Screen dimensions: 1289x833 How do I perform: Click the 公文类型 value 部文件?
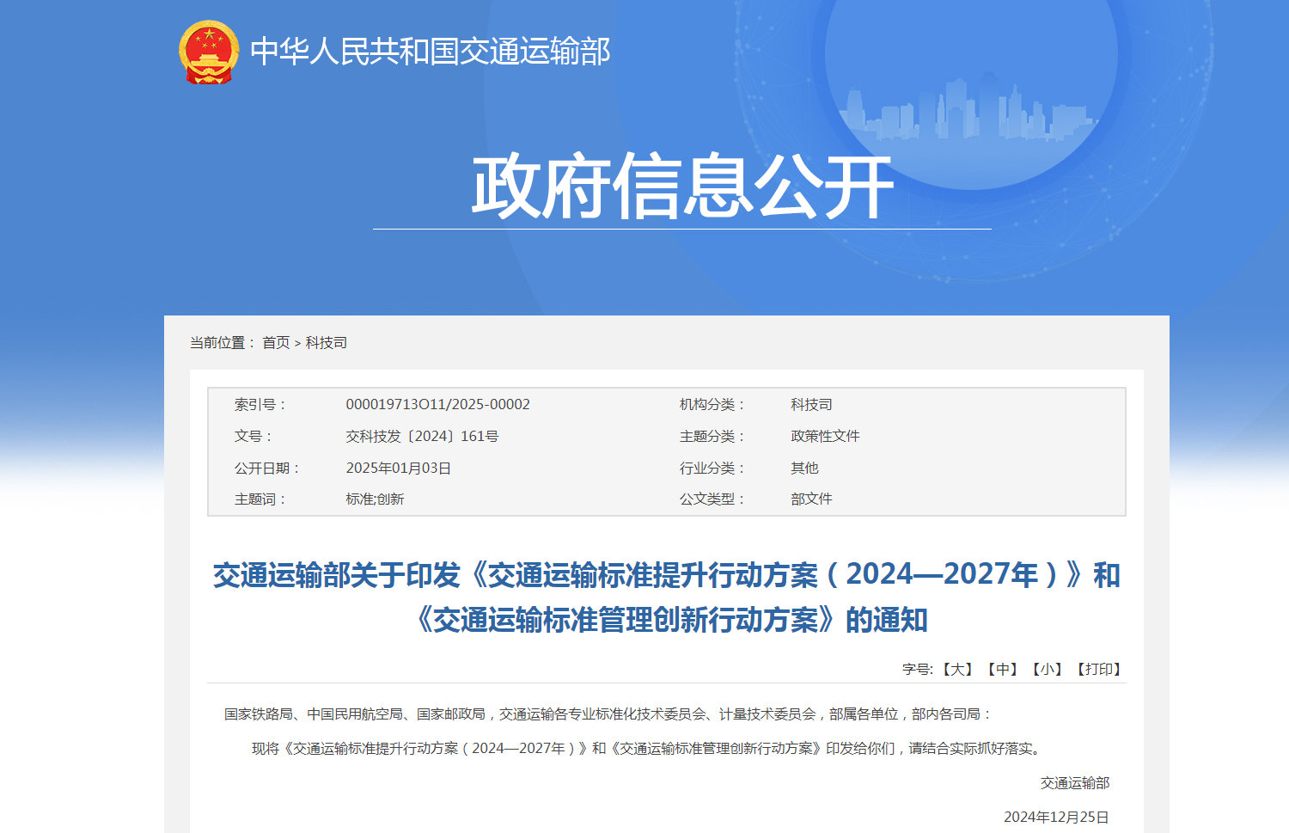click(x=811, y=499)
